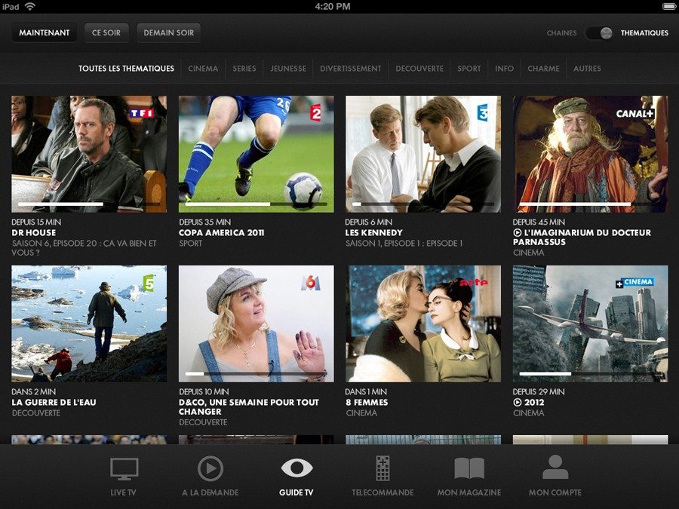Choose the Jeunesse theme tab

[288, 69]
